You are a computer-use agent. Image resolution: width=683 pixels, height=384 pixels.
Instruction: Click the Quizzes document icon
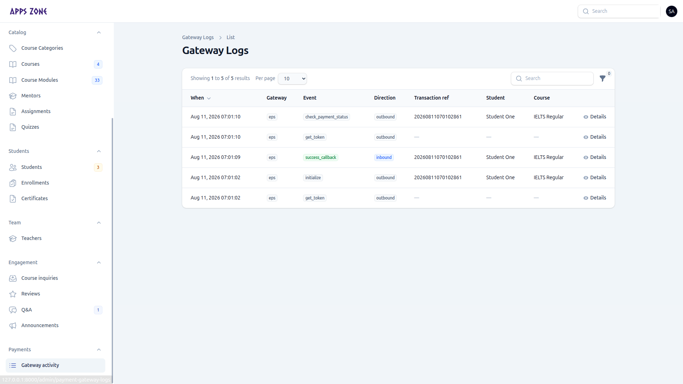[x=13, y=127]
